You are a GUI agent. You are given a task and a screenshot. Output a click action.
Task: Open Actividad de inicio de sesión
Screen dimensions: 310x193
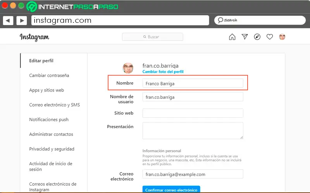click(51, 166)
